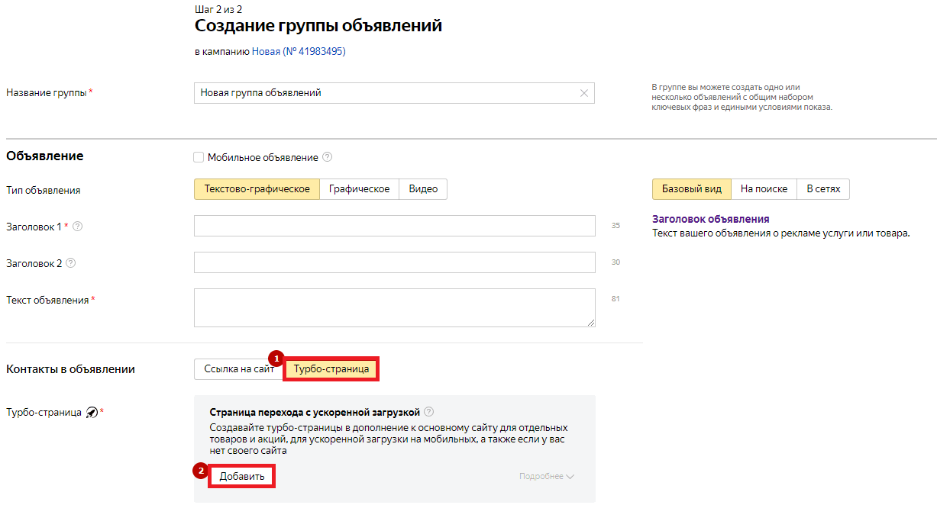Choose Турбо-страница contact option
This screenshot has height=505, width=937.
[x=331, y=369]
